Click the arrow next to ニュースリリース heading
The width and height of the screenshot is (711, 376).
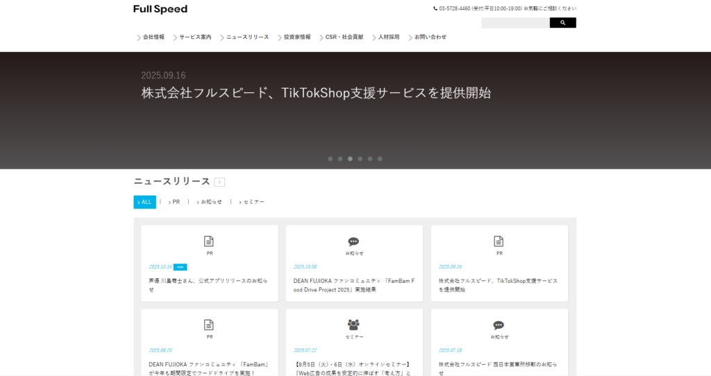[219, 182]
